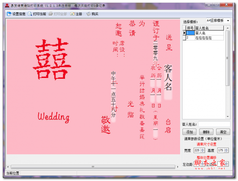238x181 pixels.
Task: Minimize the window
Action: tap(209, 5)
